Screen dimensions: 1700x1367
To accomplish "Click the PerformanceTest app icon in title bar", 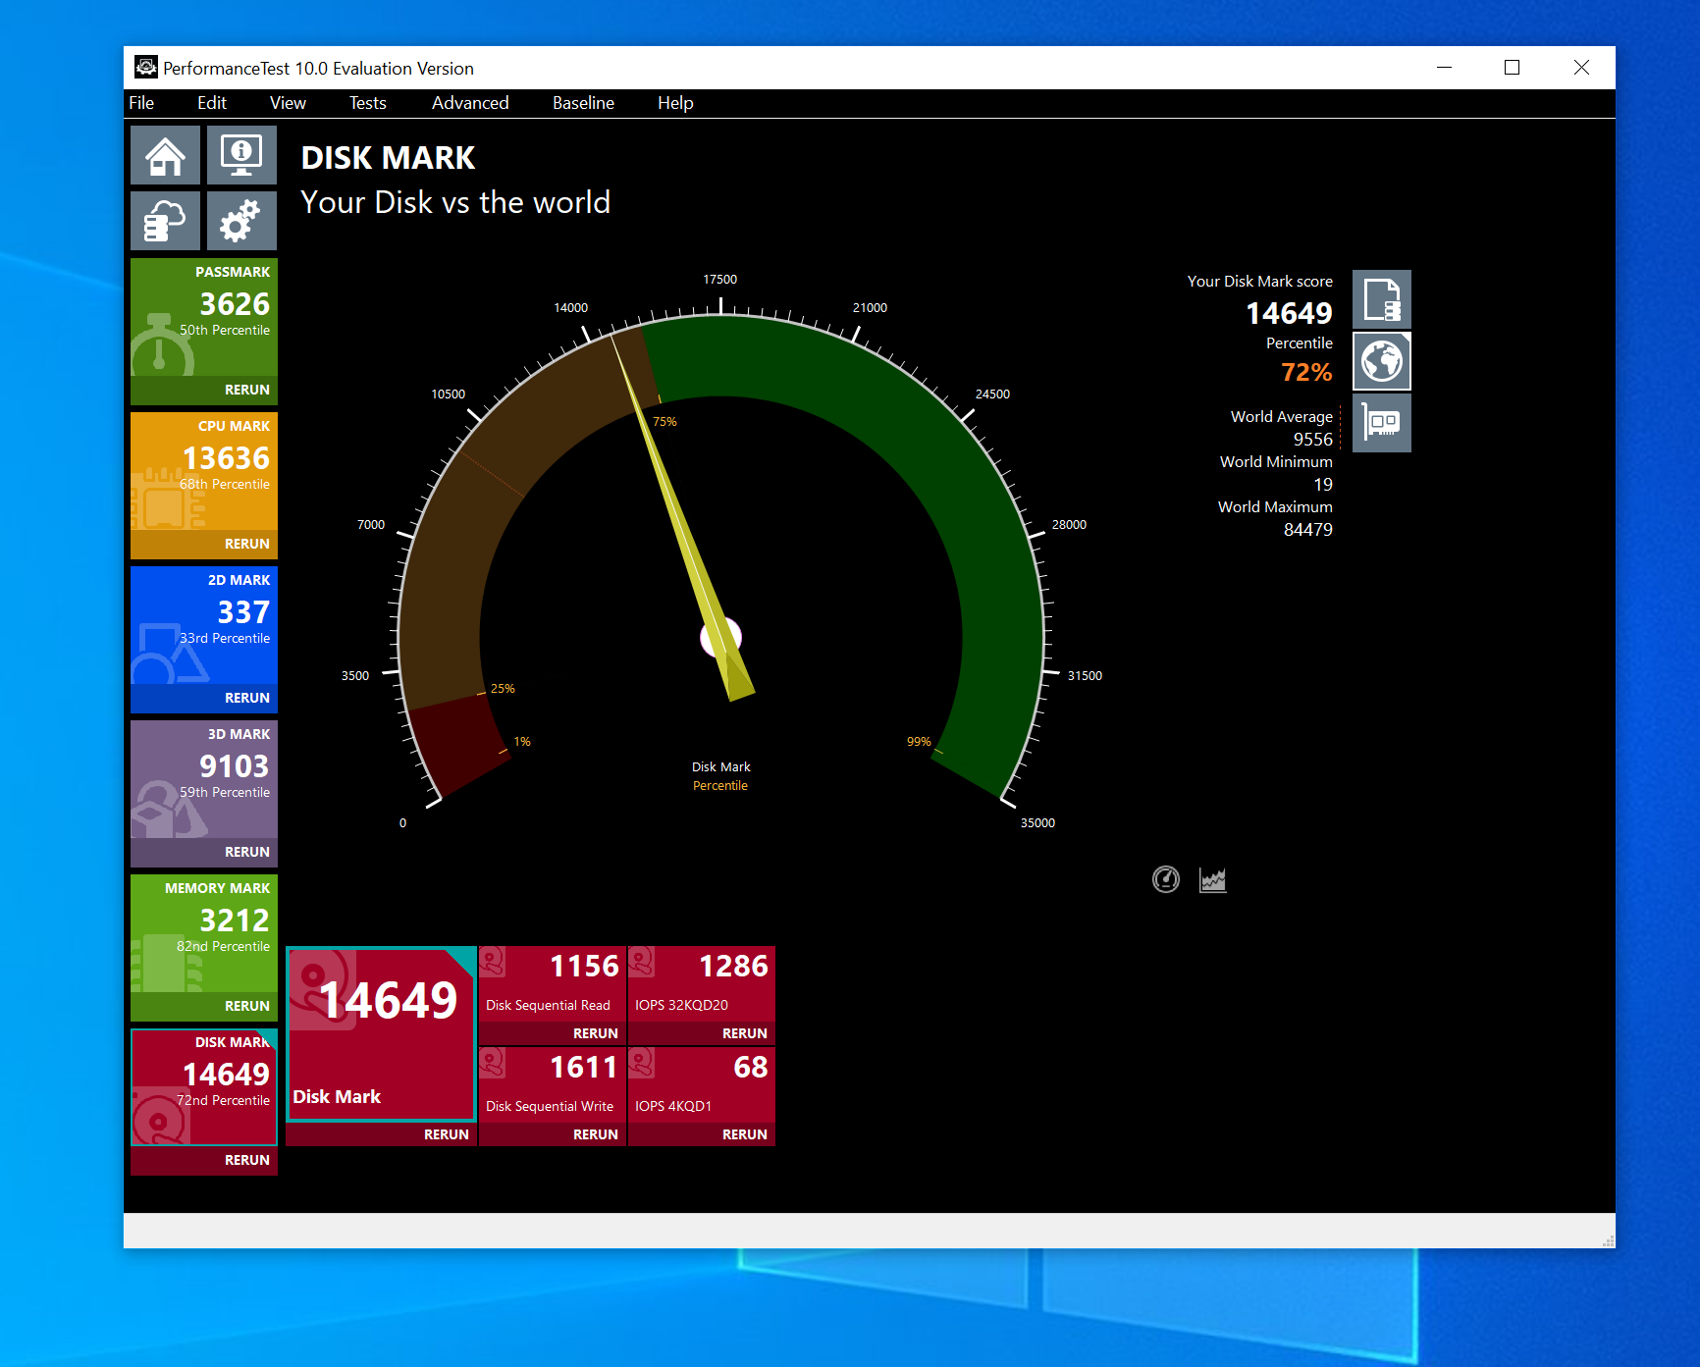I will coord(146,68).
